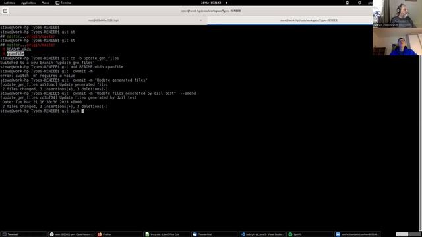Open the date and time clock panel
Screen dimensions: 422x237
click(211, 3)
